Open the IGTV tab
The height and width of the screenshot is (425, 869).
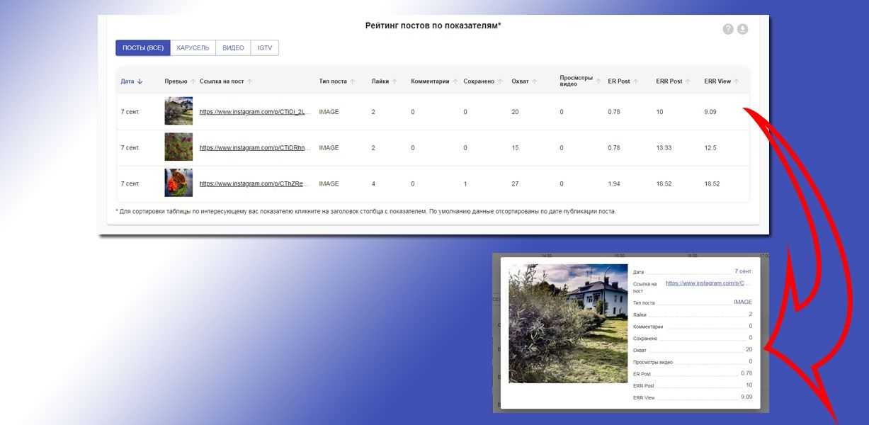pyautogui.click(x=265, y=48)
